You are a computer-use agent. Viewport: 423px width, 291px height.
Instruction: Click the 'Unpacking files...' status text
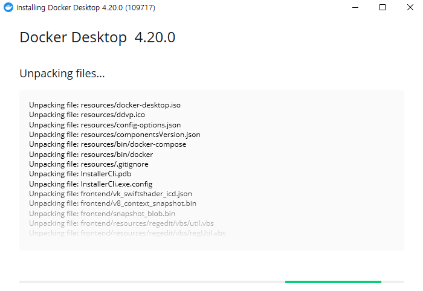pyautogui.click(x=62, y=74)
